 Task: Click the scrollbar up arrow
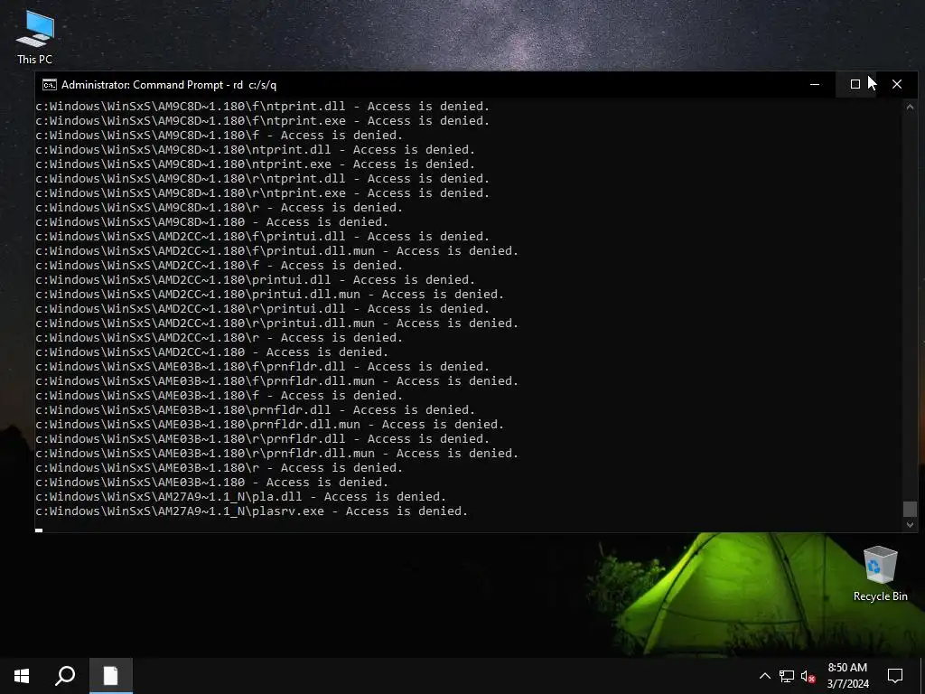point(910,107)
